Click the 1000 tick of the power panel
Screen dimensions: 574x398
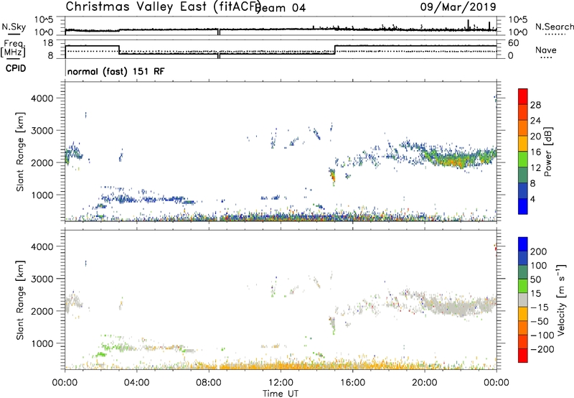click(x=42, y=195)
